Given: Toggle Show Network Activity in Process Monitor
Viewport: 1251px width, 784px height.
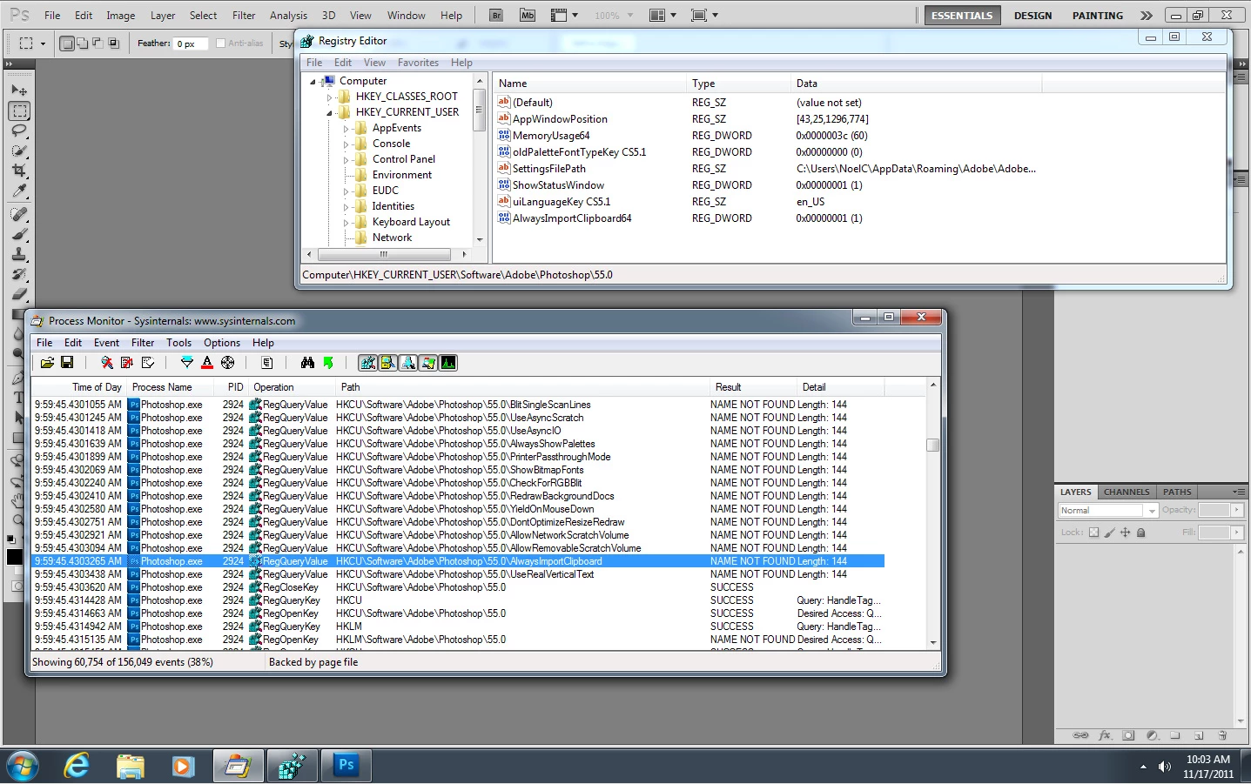Looking at the screenshot, I should tap(408, 363).
